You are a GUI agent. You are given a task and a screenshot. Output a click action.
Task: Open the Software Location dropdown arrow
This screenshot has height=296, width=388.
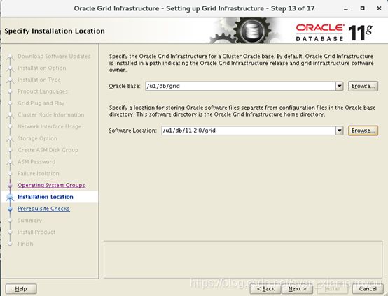[x=339, y=131]
